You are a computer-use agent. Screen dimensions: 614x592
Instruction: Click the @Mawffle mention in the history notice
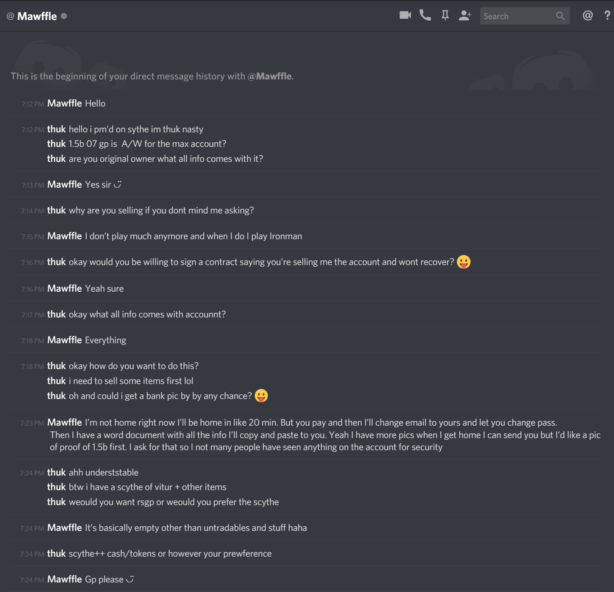click(x=270, y=76)
